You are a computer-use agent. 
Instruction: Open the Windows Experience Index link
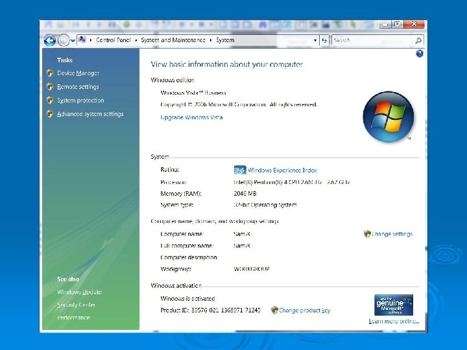(x=282, y=170)
